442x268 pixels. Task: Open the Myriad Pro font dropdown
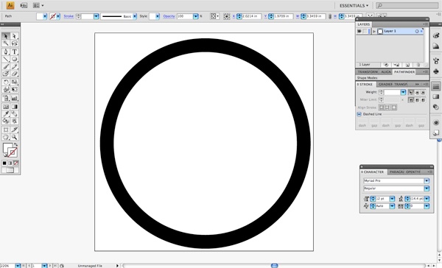pyautogui.click(x=427, y=180)
